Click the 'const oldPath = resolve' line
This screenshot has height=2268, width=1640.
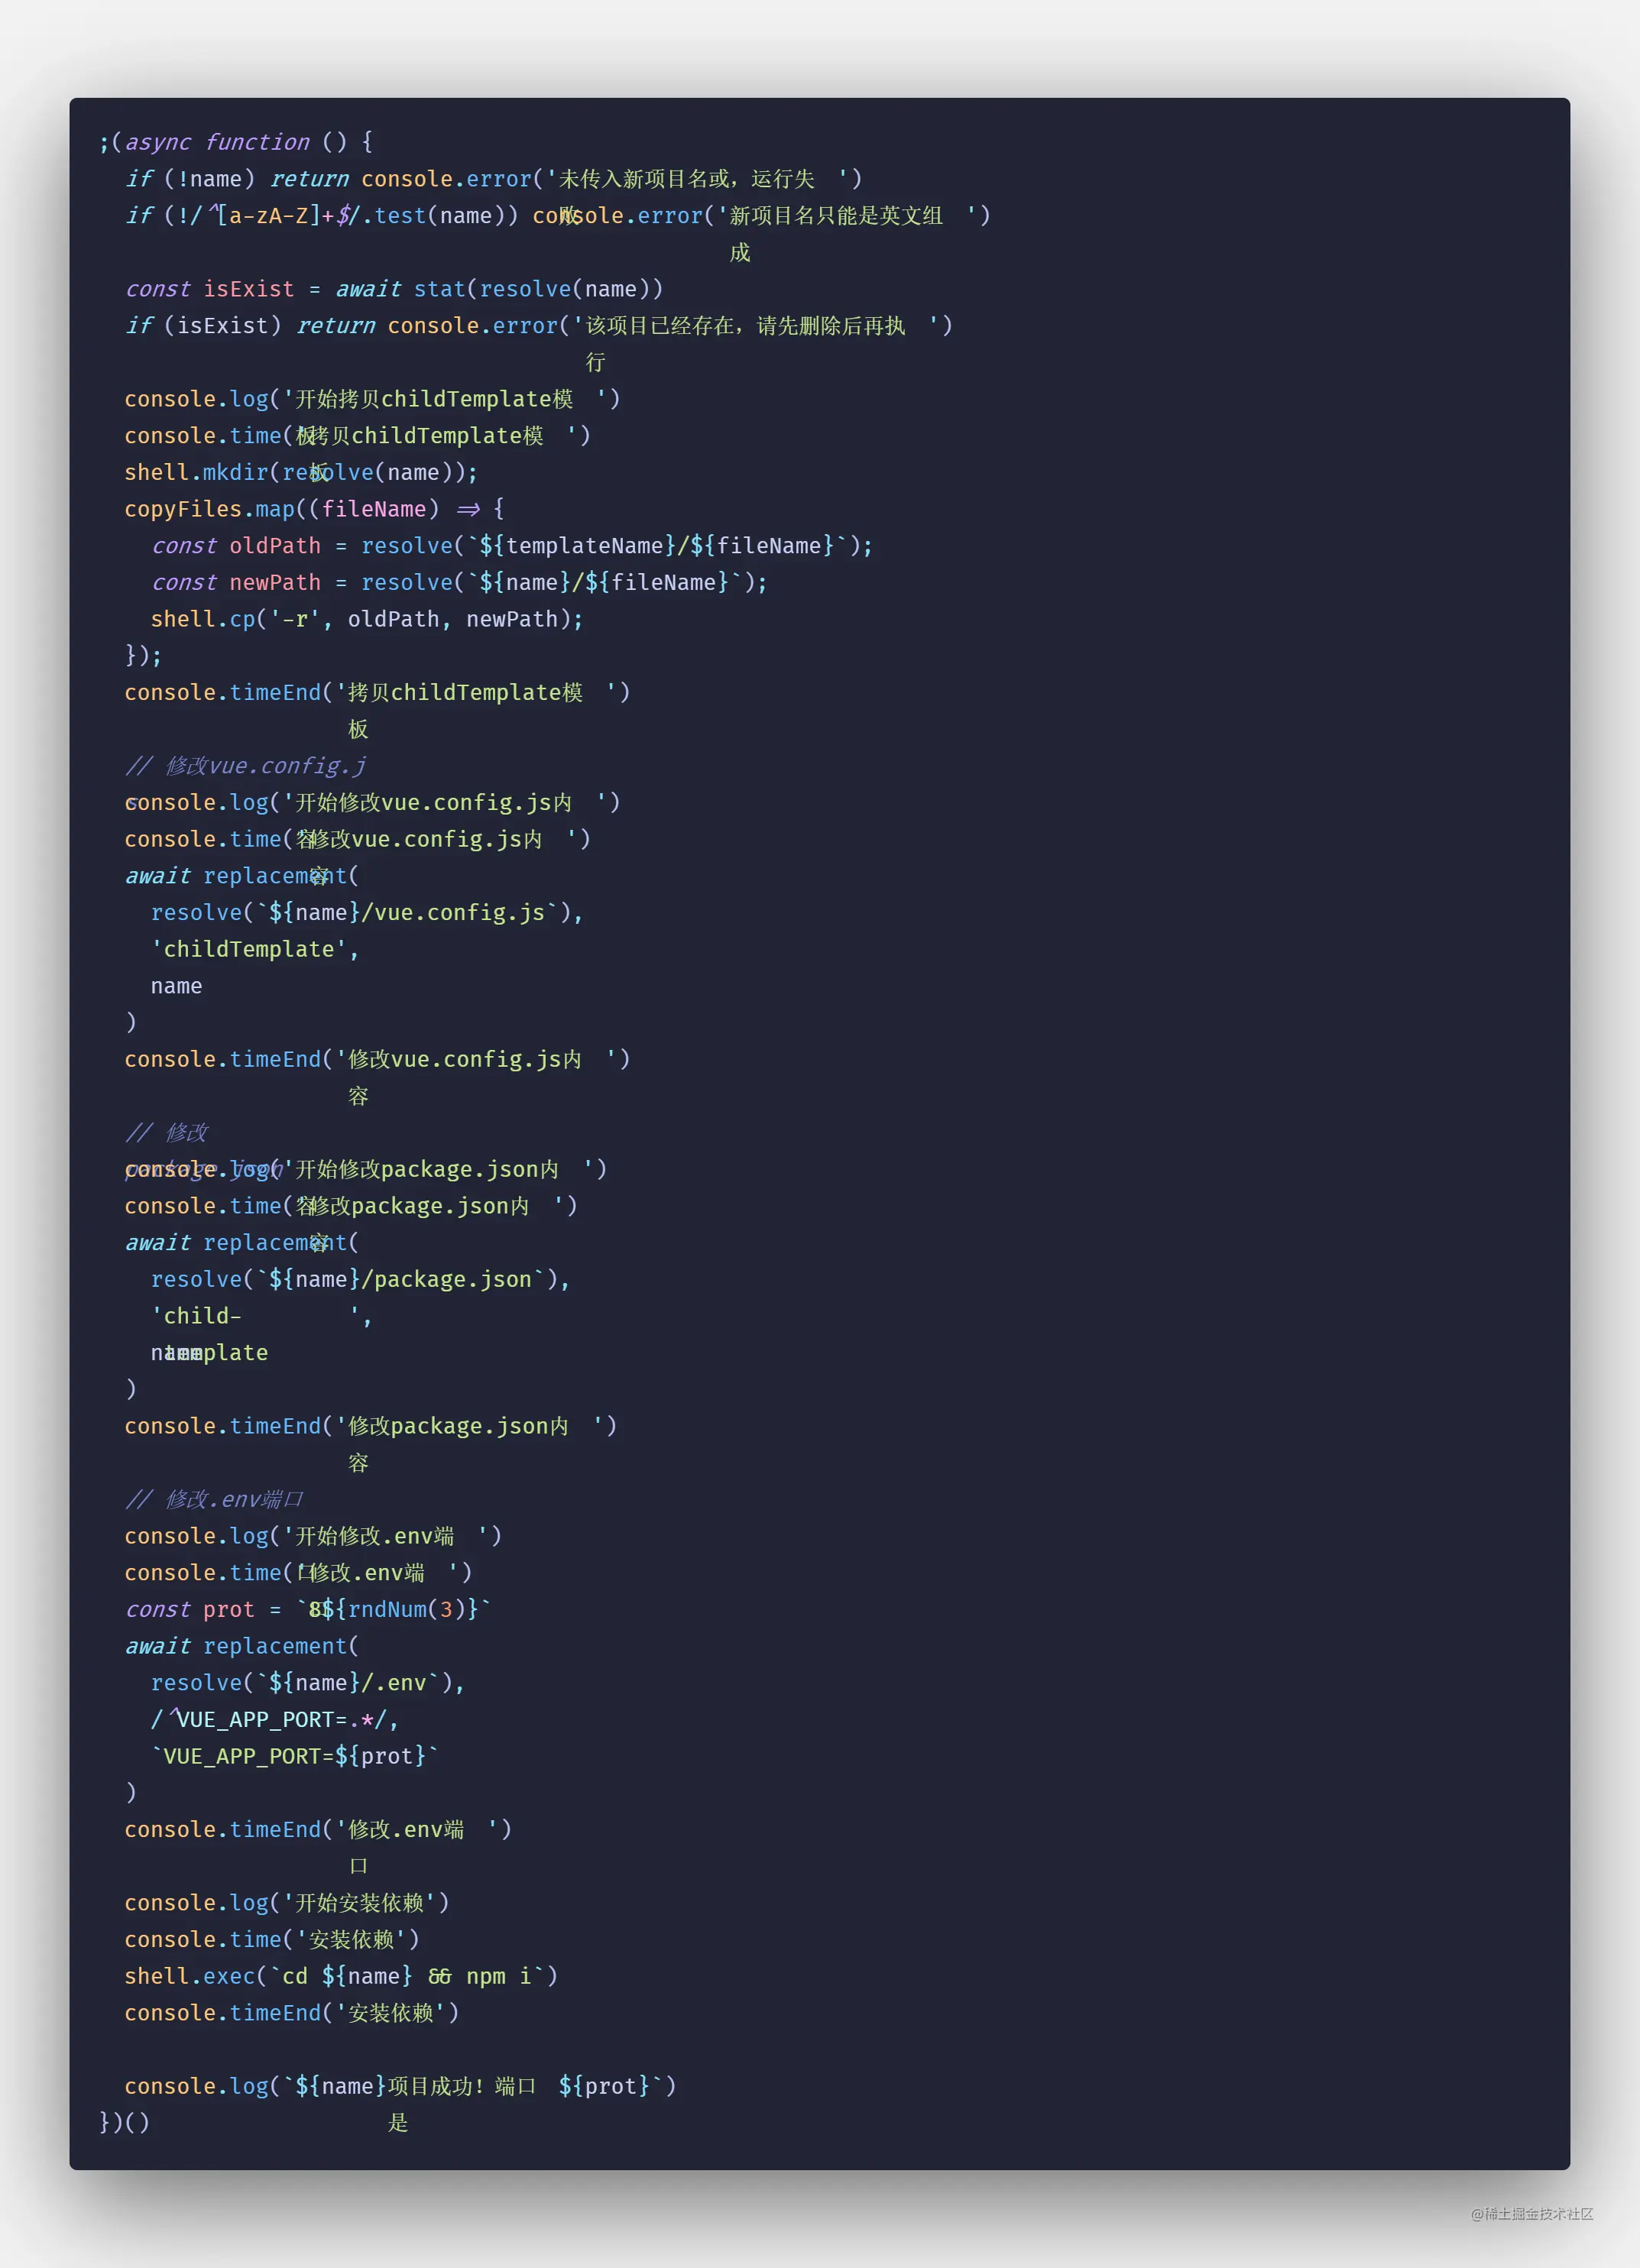pos(512,546)
